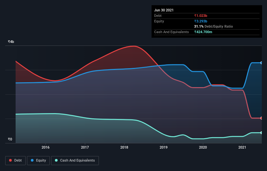Click the 2019 x-axis label
This screenshot has height=171, width=267.
[164, 147]
